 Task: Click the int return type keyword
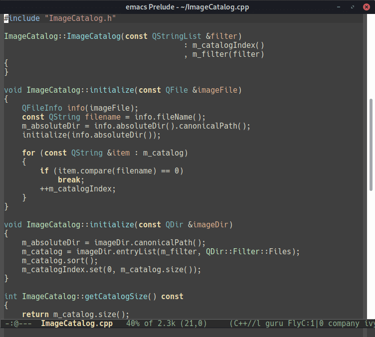(11, 296)
